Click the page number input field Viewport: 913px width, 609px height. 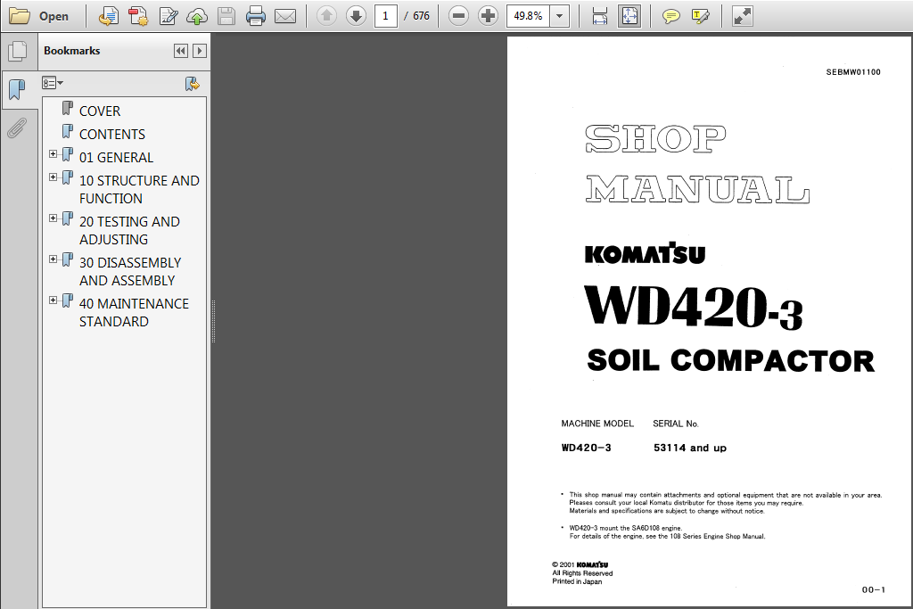pyautogui.click(x=385, y=16)
